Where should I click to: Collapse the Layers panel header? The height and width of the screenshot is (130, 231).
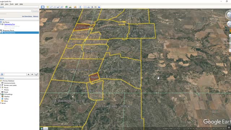[19, 78]
